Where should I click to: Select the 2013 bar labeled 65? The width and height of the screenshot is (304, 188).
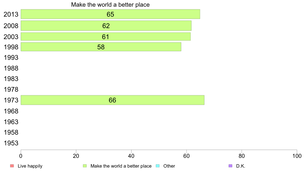[x=110, y=14]
